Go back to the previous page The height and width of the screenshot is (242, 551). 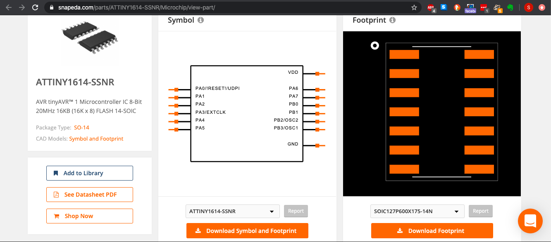(x=9, y=7)
